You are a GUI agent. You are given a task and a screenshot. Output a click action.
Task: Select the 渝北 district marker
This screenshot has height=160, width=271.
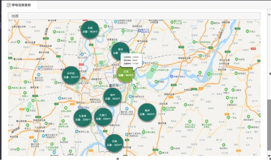[x=120, y=50]
